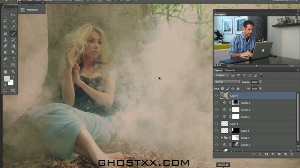Screen dimensions: 300x168
Task: Toggle visibility of Curves 3 layer
Action: pos(216,103)
